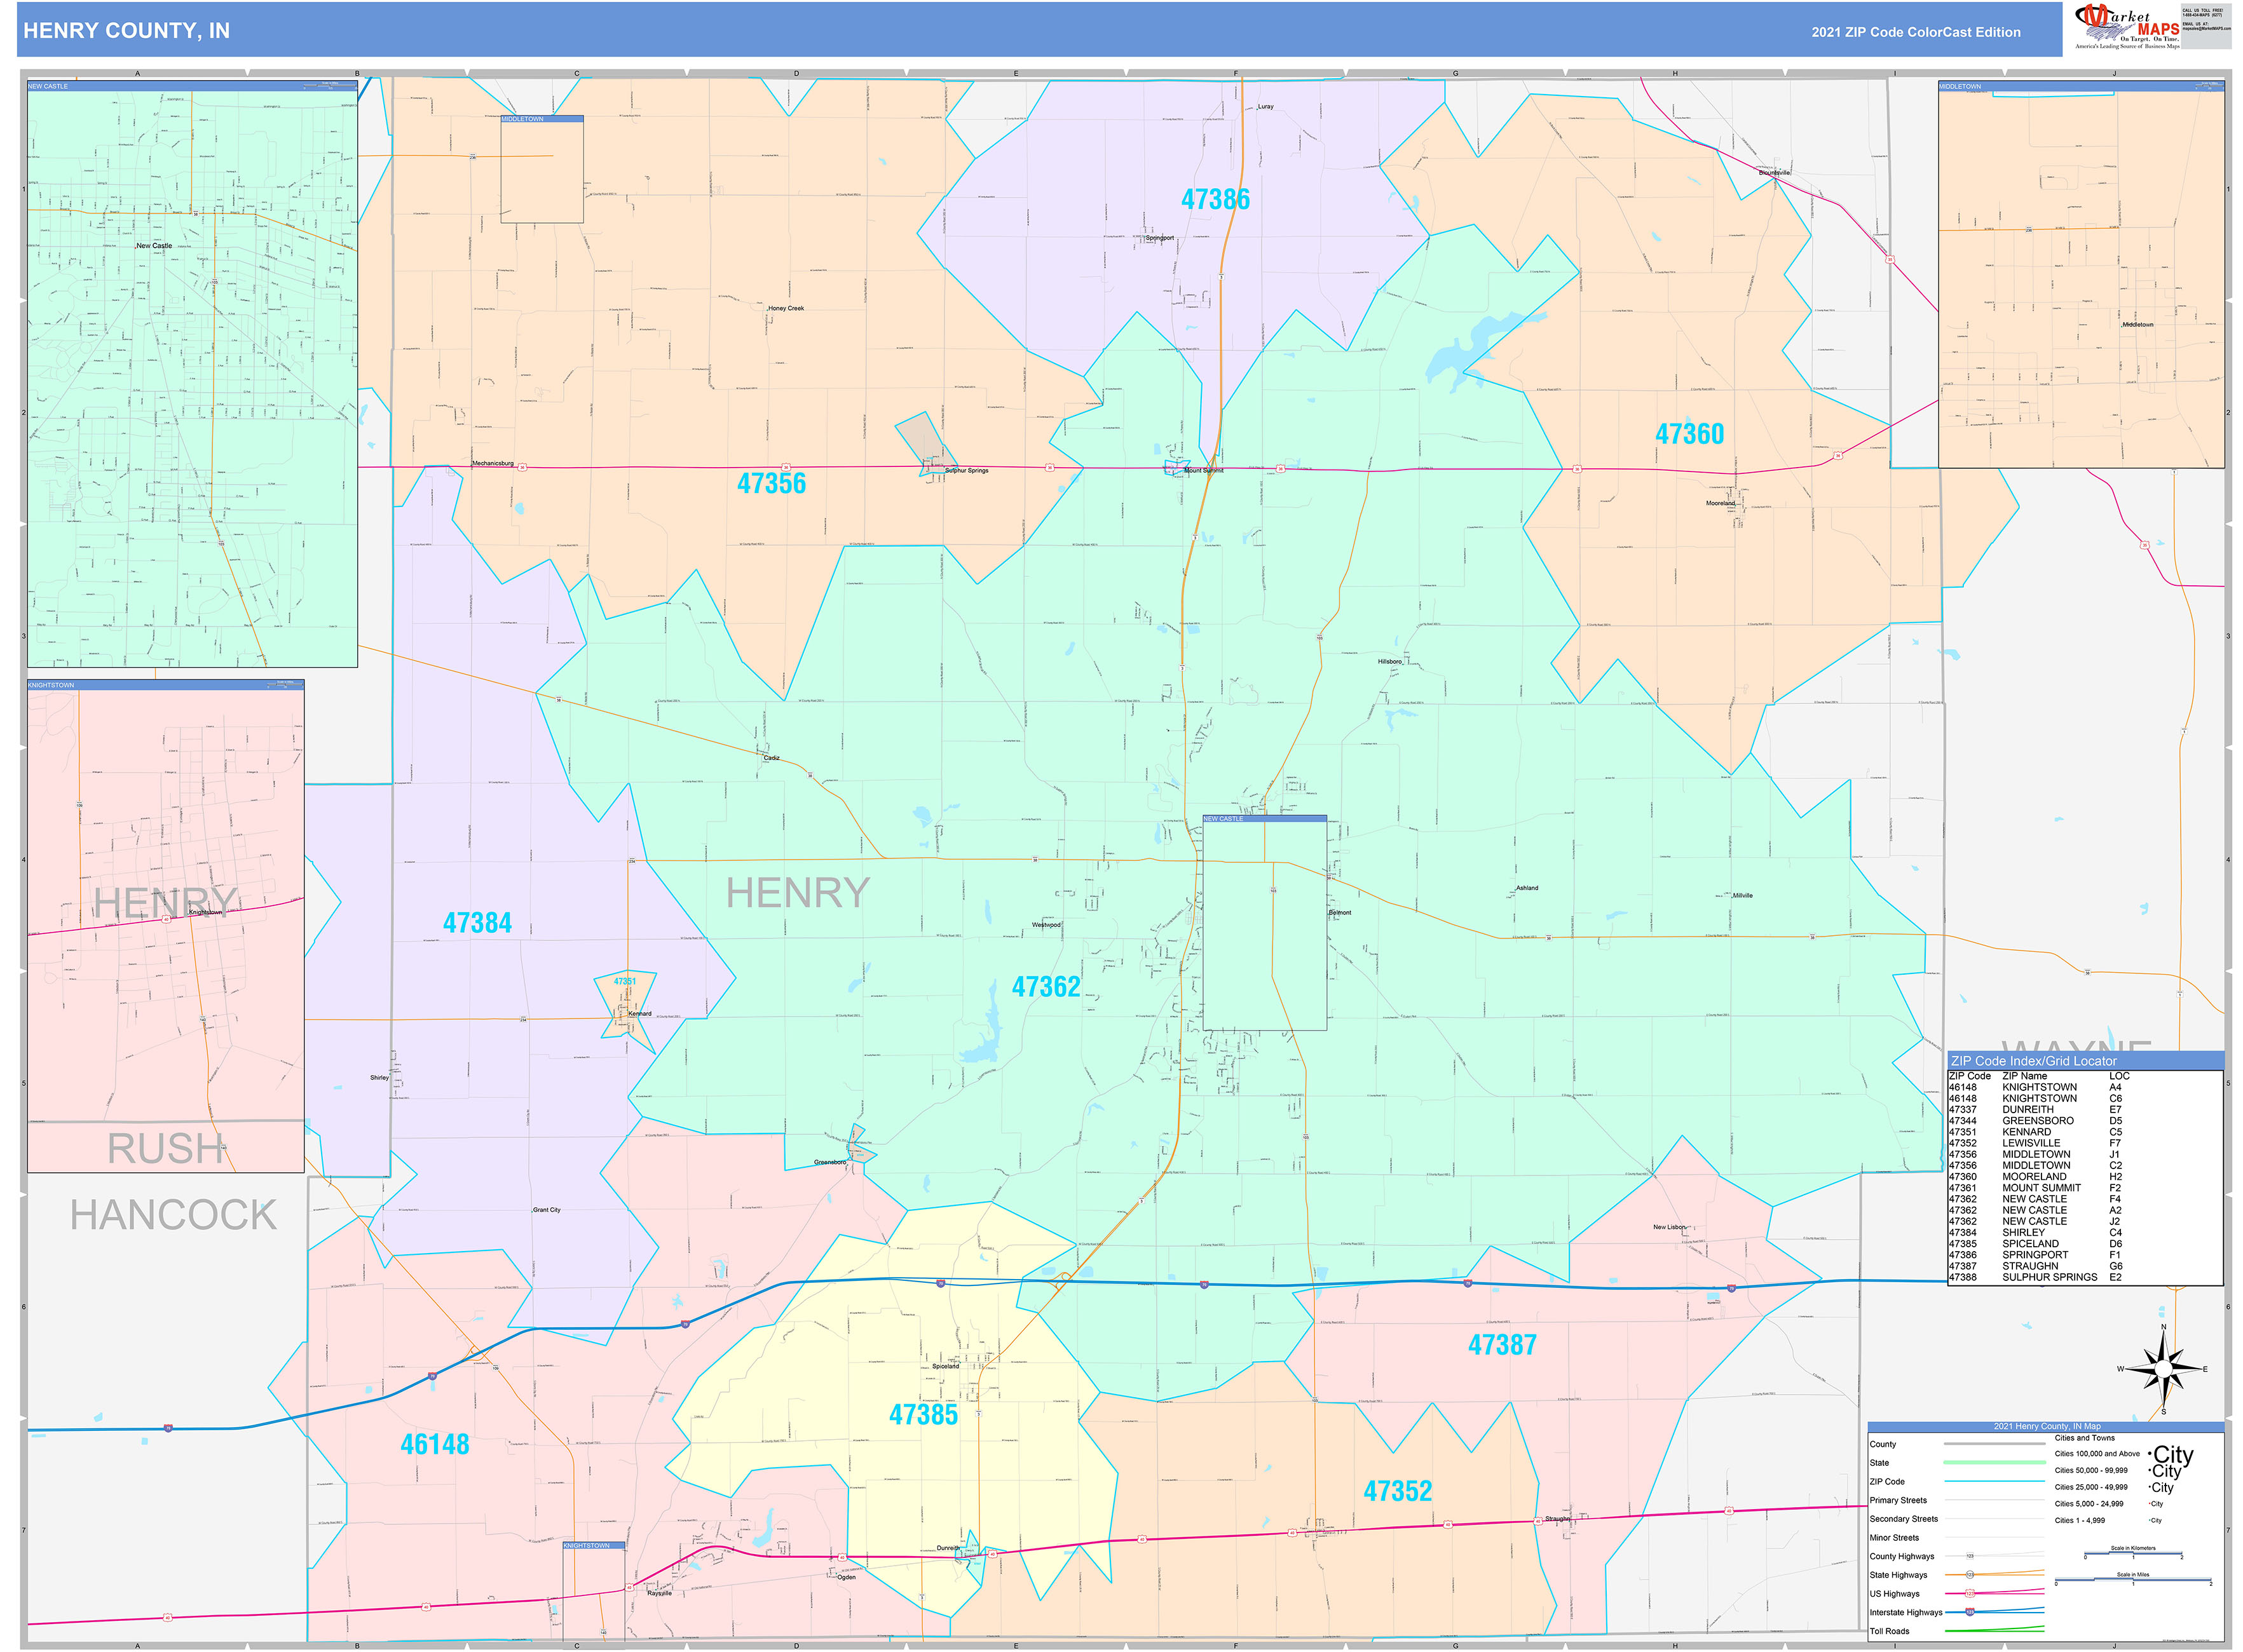Click the Market Maps logo

pyautogui.click(x=2127, y=27)
